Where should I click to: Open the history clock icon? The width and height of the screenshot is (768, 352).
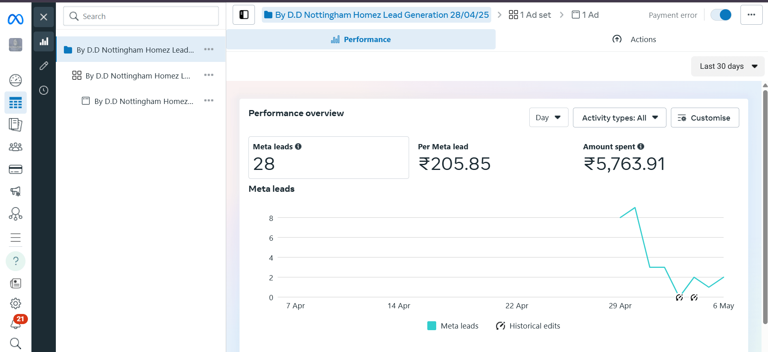(44, 90)
